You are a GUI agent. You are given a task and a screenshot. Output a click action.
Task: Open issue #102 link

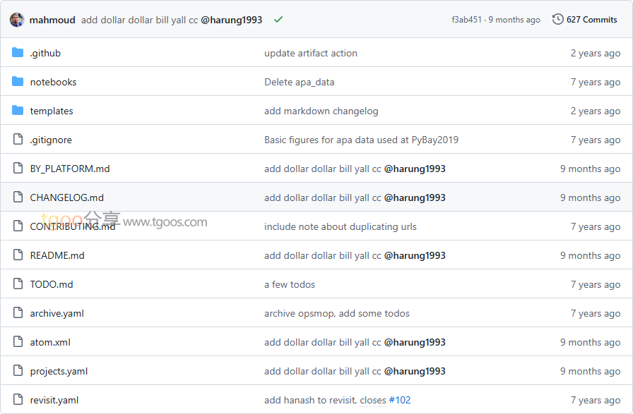pos(399,400)
